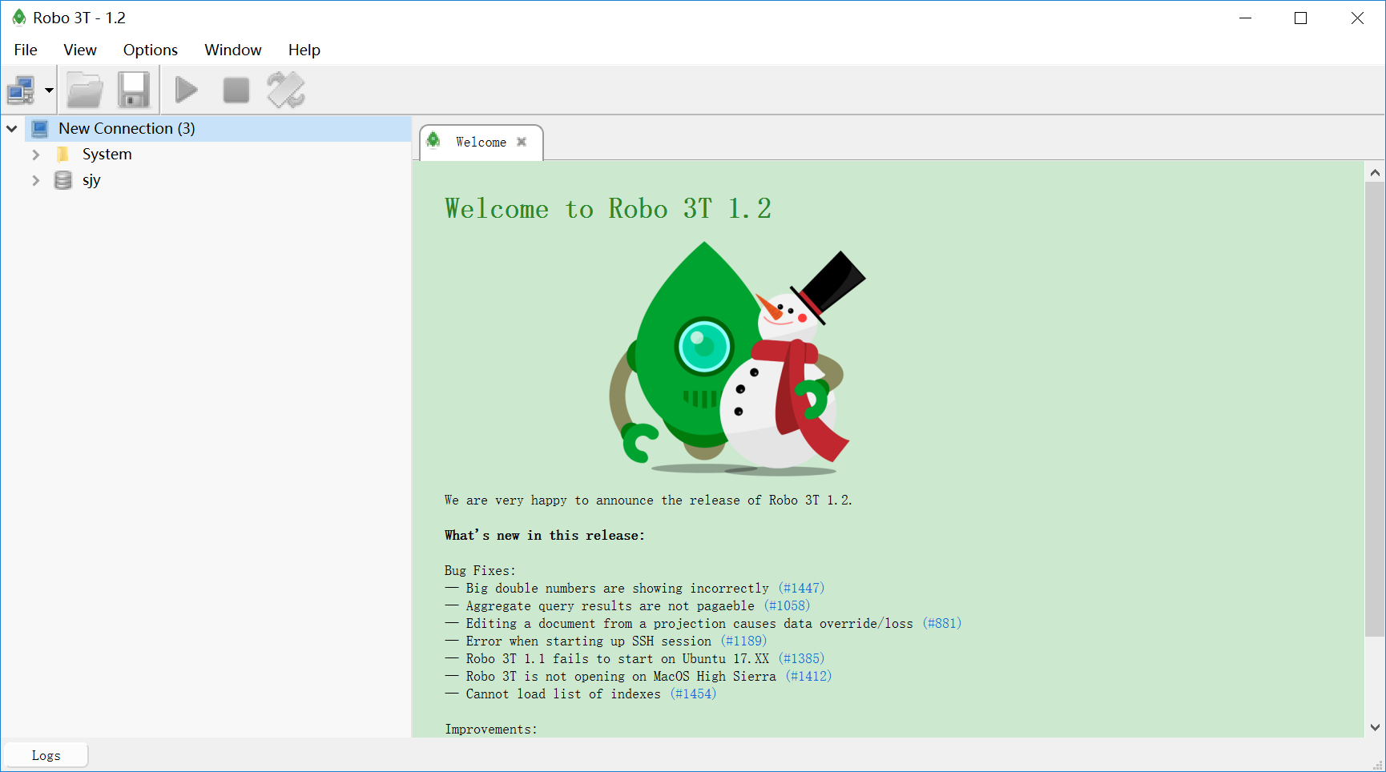The image size is (1386, 772).
Task: Open issue link #1189
Action: click(x=743, y=641)
